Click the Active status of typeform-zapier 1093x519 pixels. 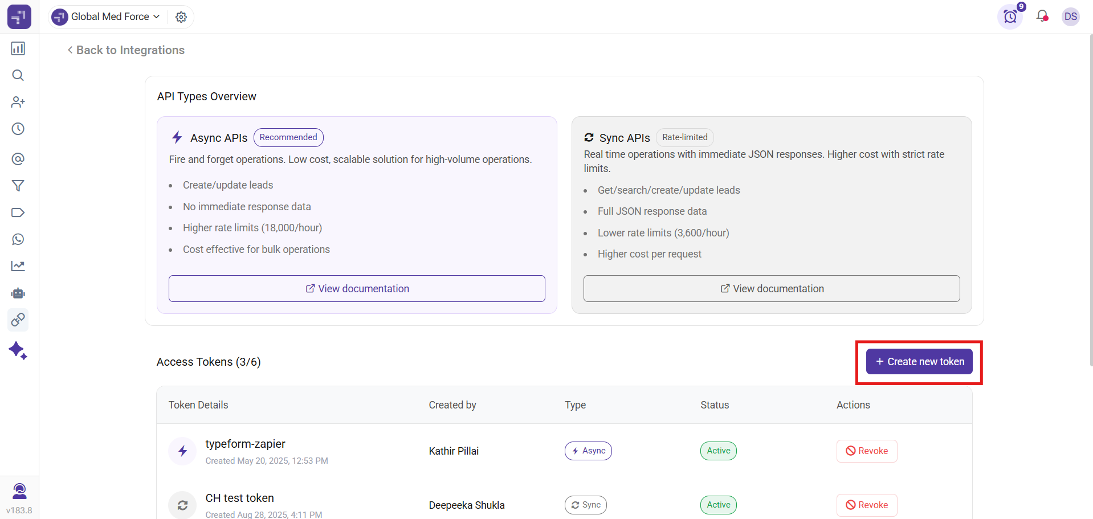pyautogui.click(x=719, y=451)
